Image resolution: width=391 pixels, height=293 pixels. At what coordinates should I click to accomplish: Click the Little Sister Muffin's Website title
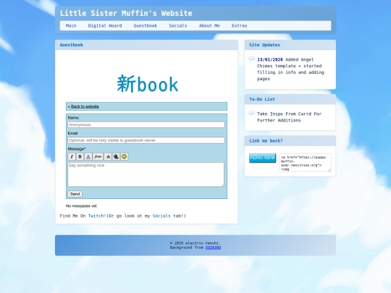click(126, 13)
